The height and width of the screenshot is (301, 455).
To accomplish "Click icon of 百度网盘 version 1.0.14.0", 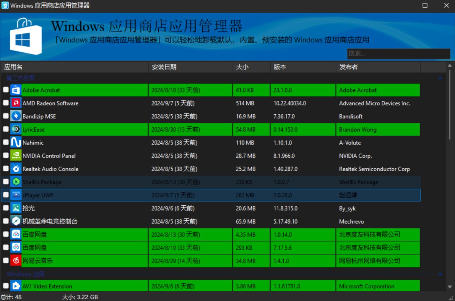I will [16, 234].
